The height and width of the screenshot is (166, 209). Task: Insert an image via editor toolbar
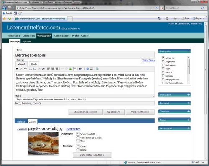pos(71,69)
